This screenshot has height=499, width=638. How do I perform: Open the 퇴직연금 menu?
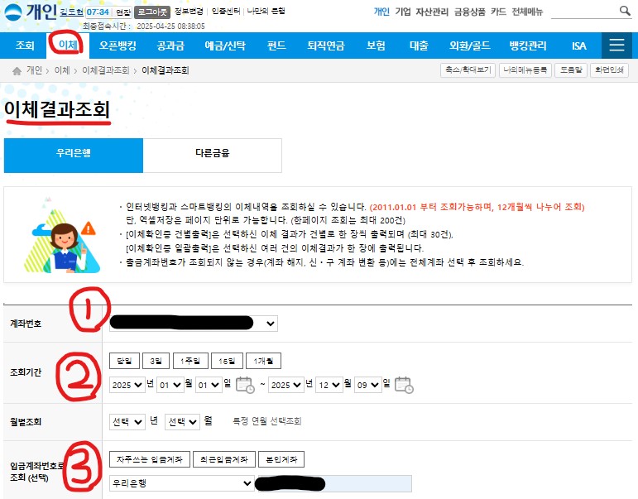click(x=326, y=46)
